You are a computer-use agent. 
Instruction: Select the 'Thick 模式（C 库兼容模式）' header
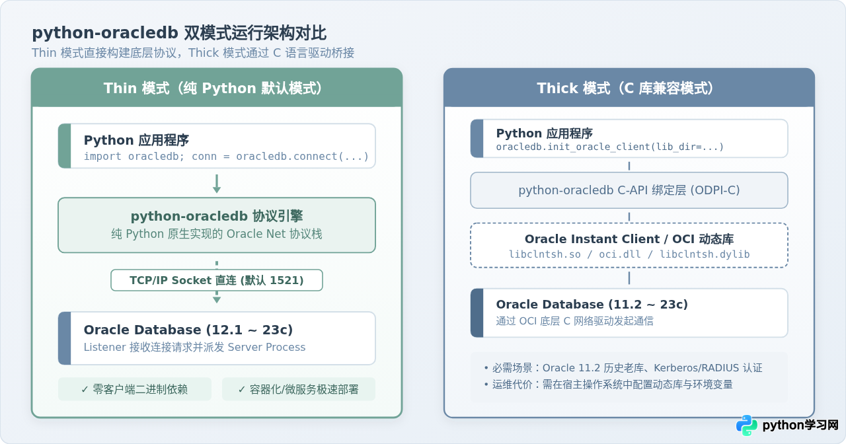point(629,88)
